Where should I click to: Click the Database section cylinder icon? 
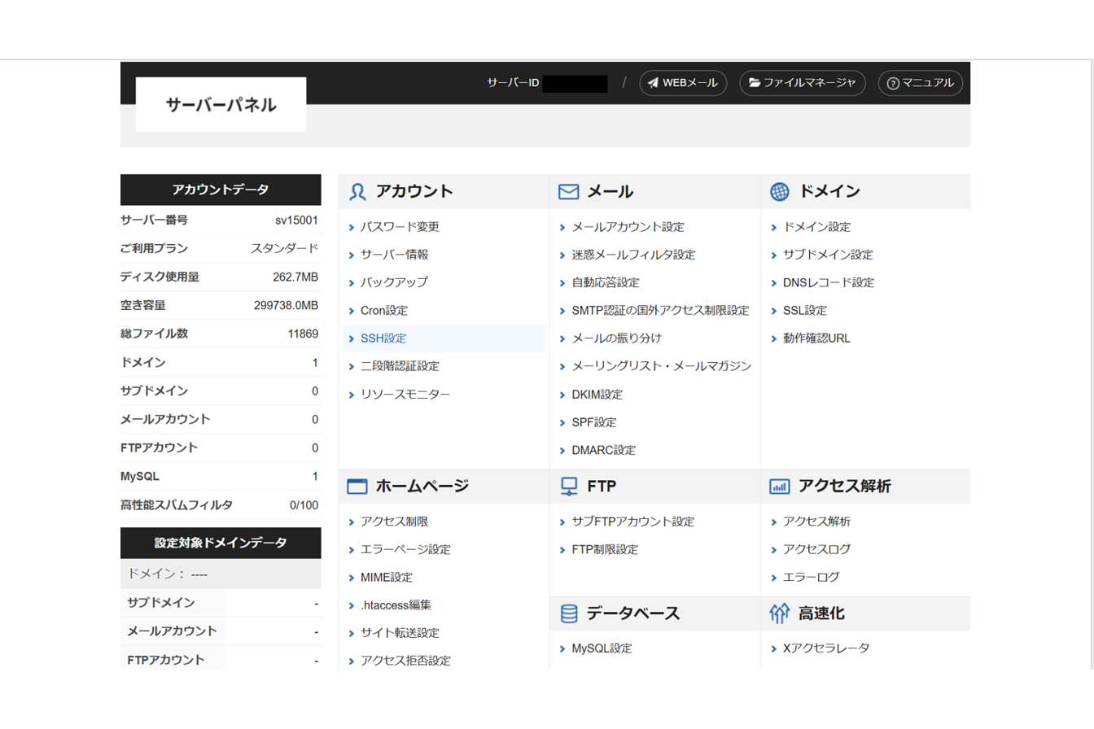click(568, 613)
